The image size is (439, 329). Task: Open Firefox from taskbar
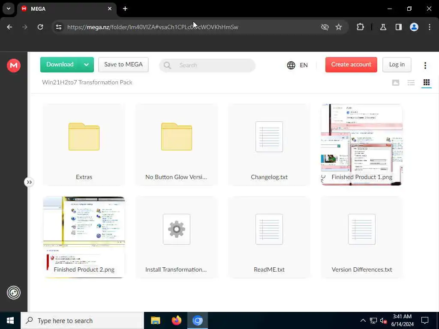(176, 320)
